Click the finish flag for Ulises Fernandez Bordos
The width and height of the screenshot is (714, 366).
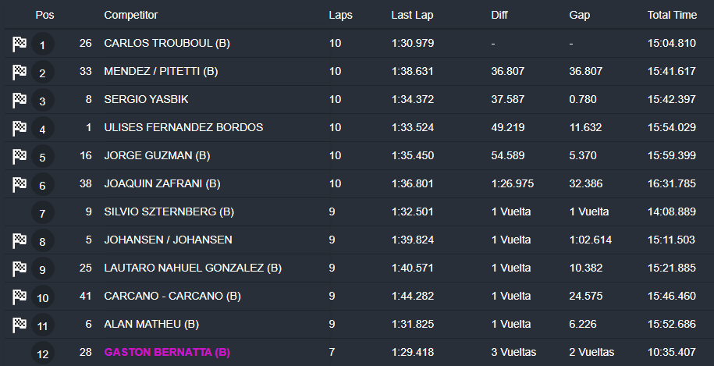pos(20,129)
